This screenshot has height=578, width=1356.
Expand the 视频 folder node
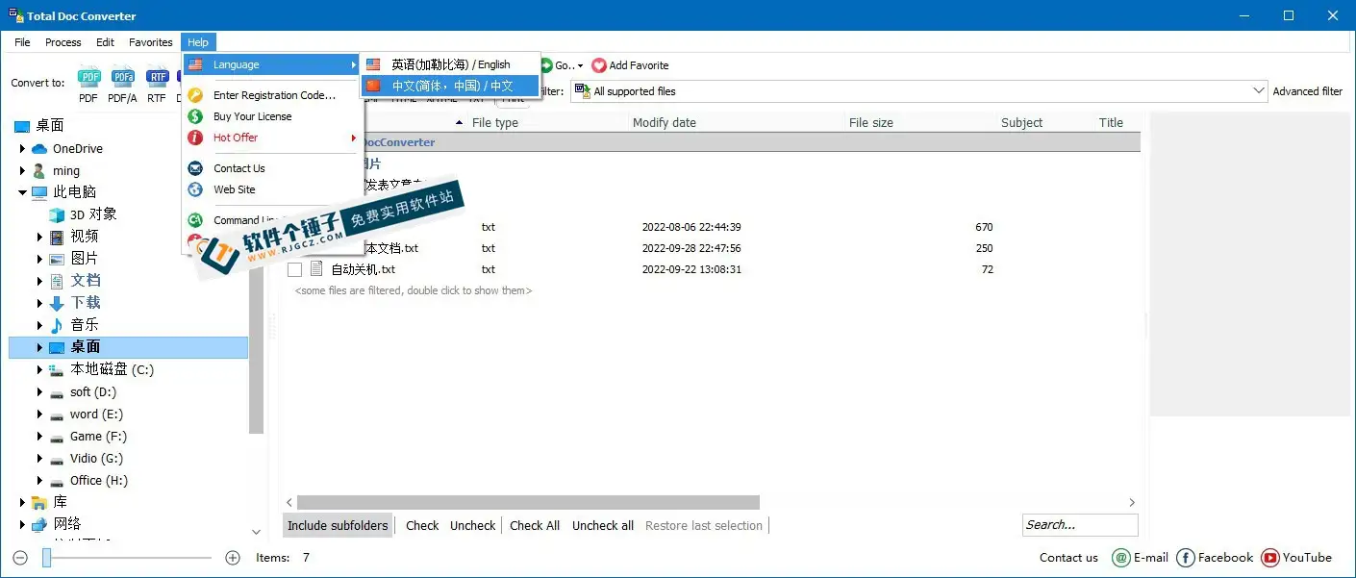(x=40, y=237)
